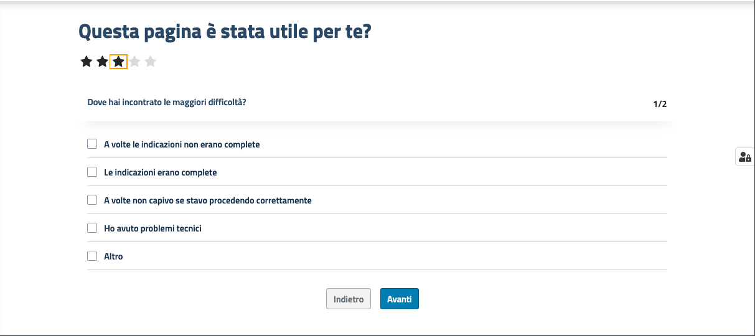Image resolution: width=755 pixels, height=336 pixels.
Task: Click the 'Dove hai incontrato le maggiori difficoltà?' question
Action: 167,102
